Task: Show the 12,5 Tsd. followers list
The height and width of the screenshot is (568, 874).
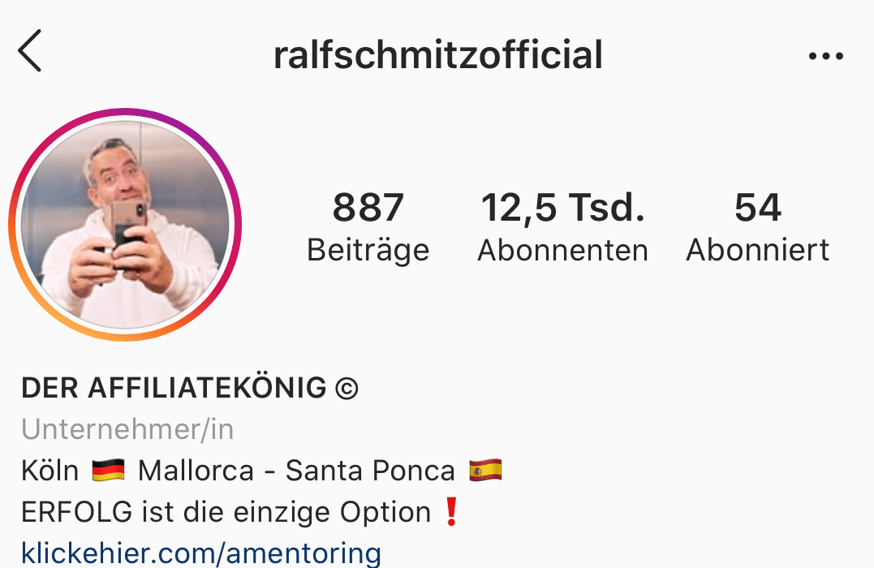Action: tap(563, 208)
